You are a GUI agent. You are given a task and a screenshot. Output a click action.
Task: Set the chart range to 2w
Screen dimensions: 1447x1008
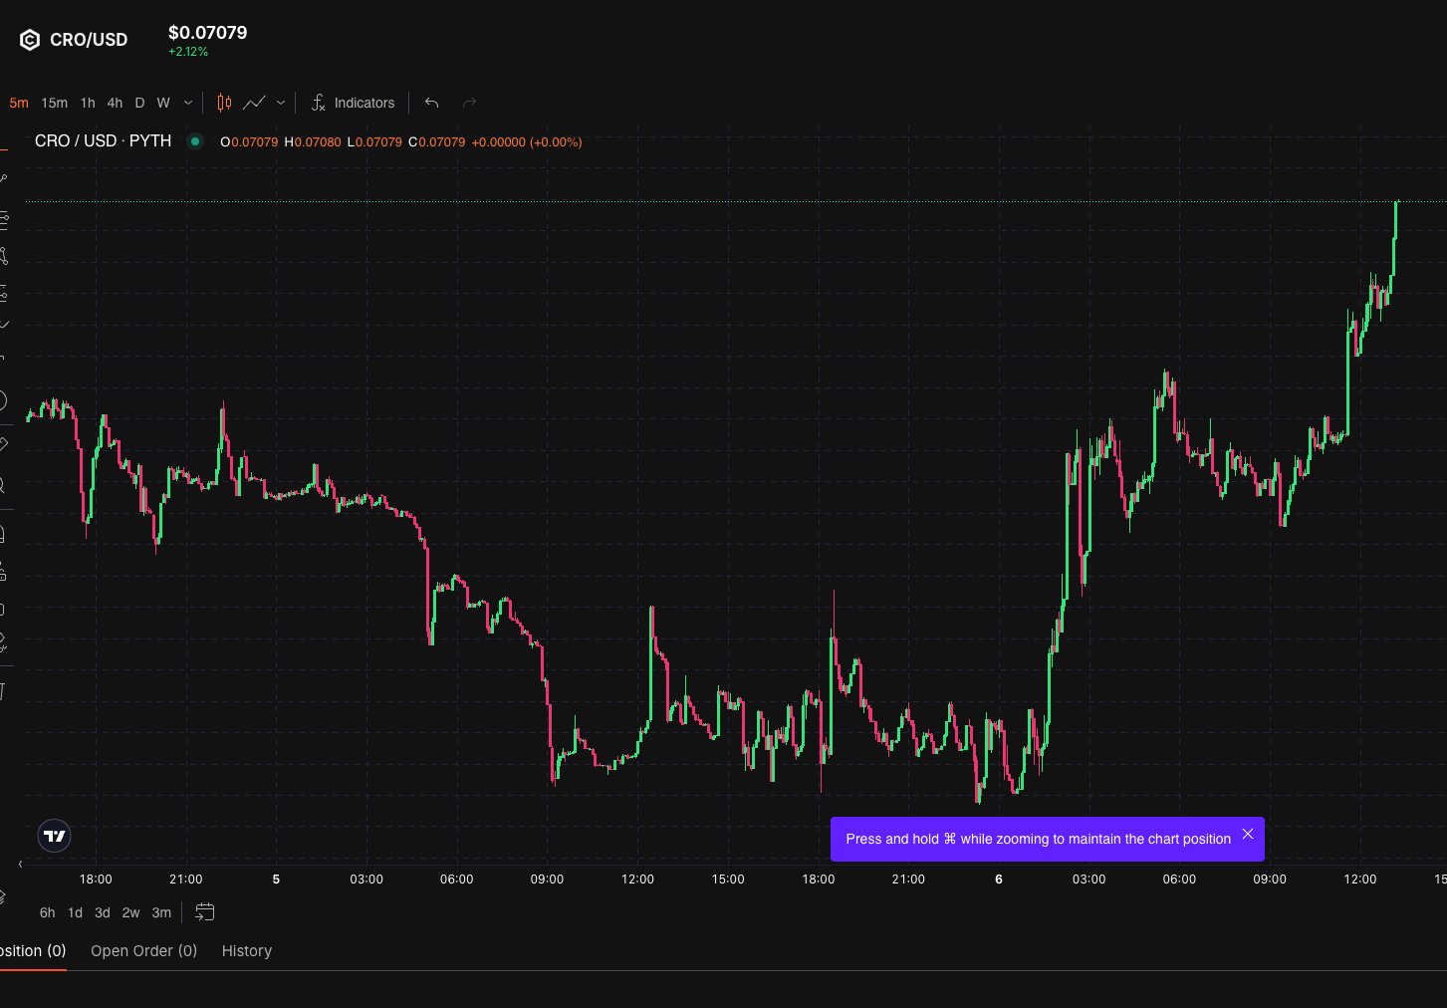[130, 912]
